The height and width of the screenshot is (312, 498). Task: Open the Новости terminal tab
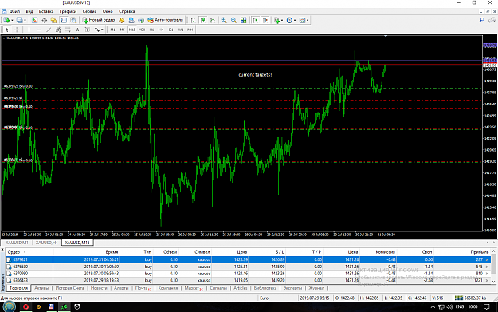point(99,288)
